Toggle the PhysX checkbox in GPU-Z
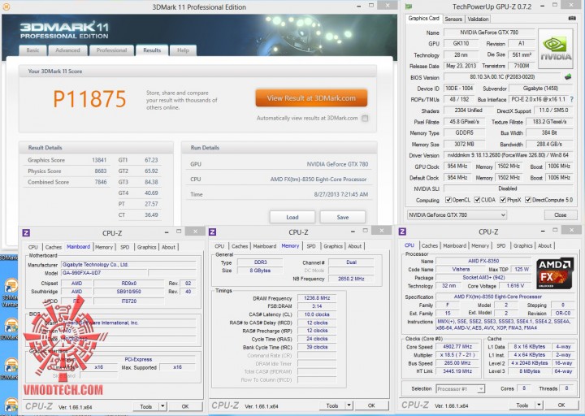 [503, 200]
